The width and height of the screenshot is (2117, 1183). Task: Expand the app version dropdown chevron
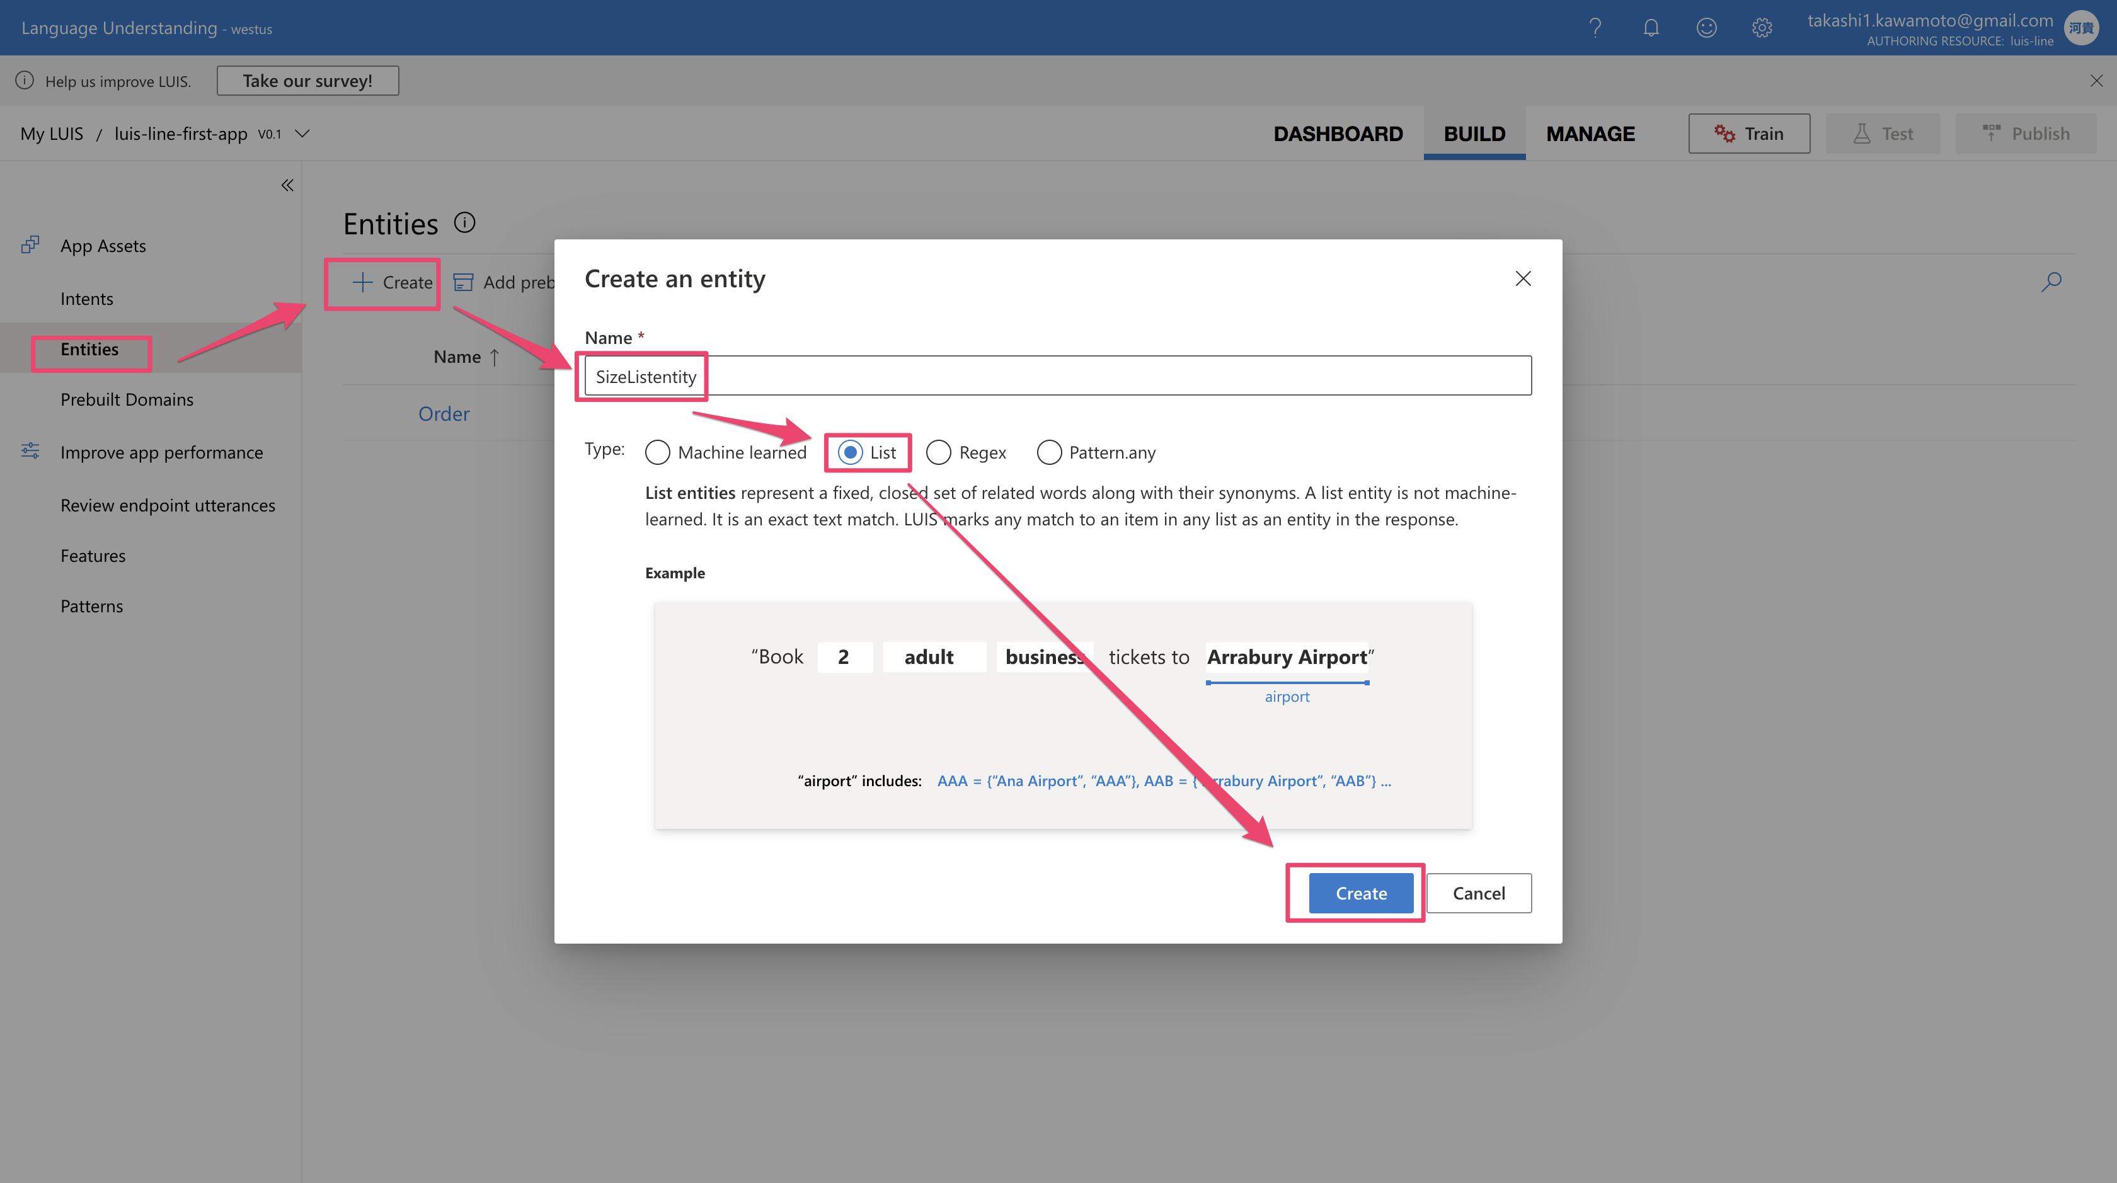coord(302,133)
